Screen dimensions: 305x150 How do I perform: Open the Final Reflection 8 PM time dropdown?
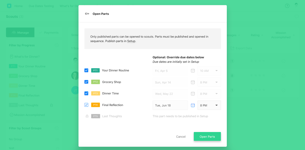[x=209, y=105]
